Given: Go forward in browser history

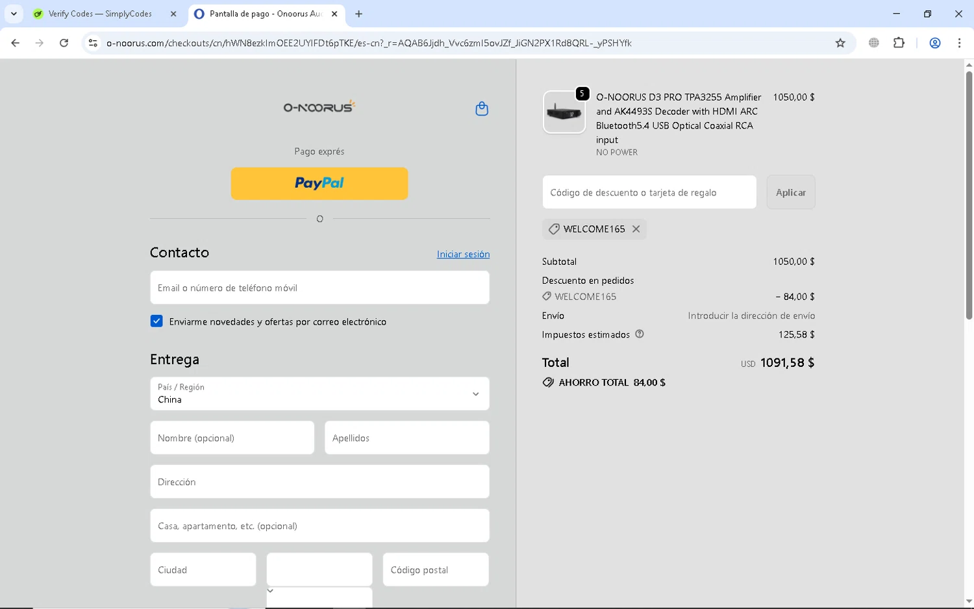Looking at the screenshot, I should pyautogui.click(x=40, y=43).
